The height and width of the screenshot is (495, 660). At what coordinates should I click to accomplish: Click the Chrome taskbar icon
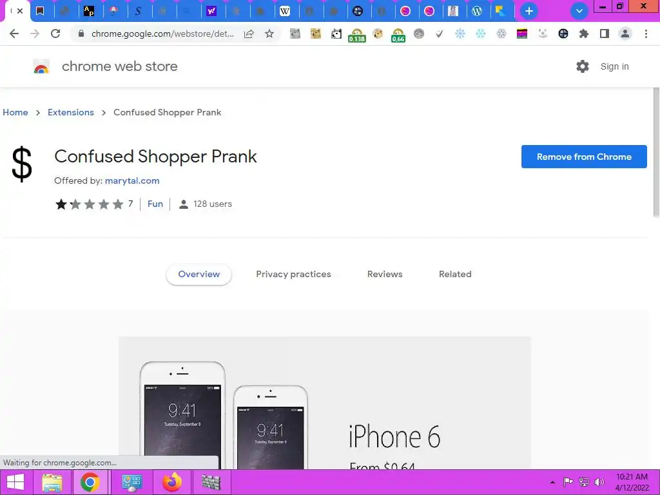click(x=90, y=482)
